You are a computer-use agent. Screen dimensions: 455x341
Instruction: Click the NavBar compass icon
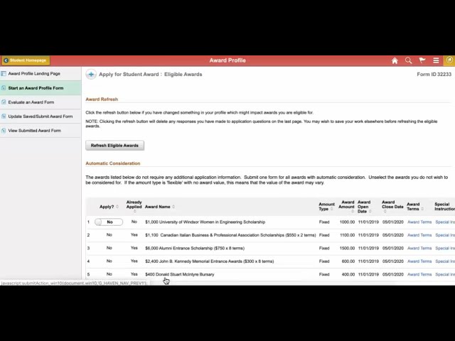click(x=449, y=60)
